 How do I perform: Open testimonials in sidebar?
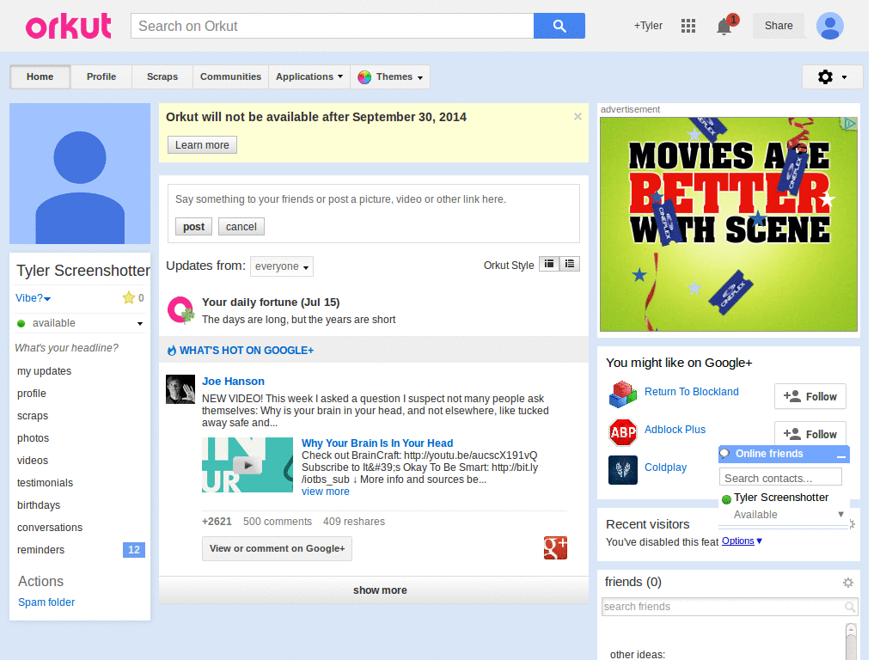pyautogui.click(x=45, y=483)
